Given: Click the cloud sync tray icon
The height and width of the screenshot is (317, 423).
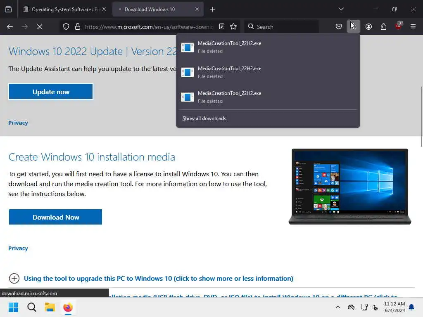Looking at the screenshot, I should point(351,307).
